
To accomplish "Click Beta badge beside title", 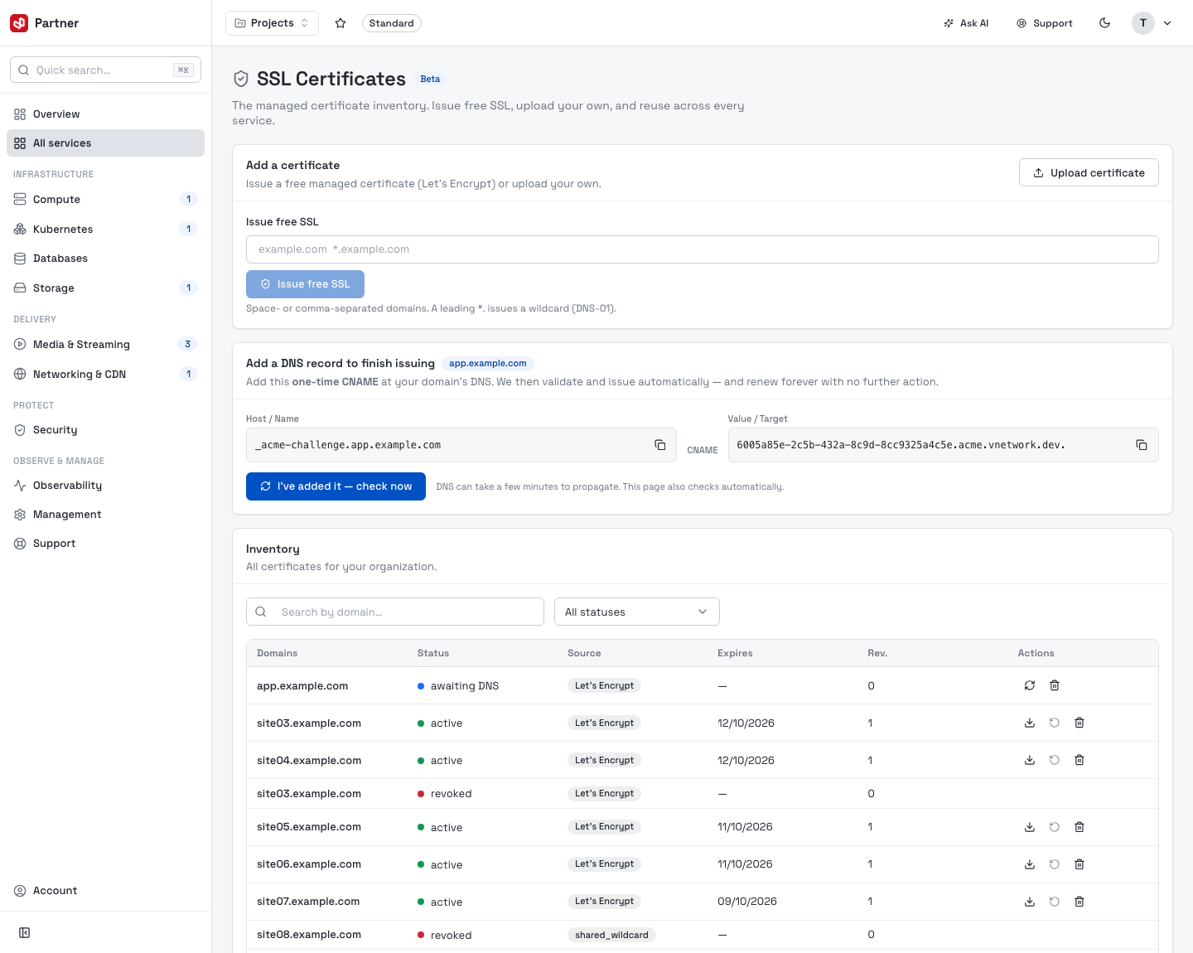I will point(430,80).
